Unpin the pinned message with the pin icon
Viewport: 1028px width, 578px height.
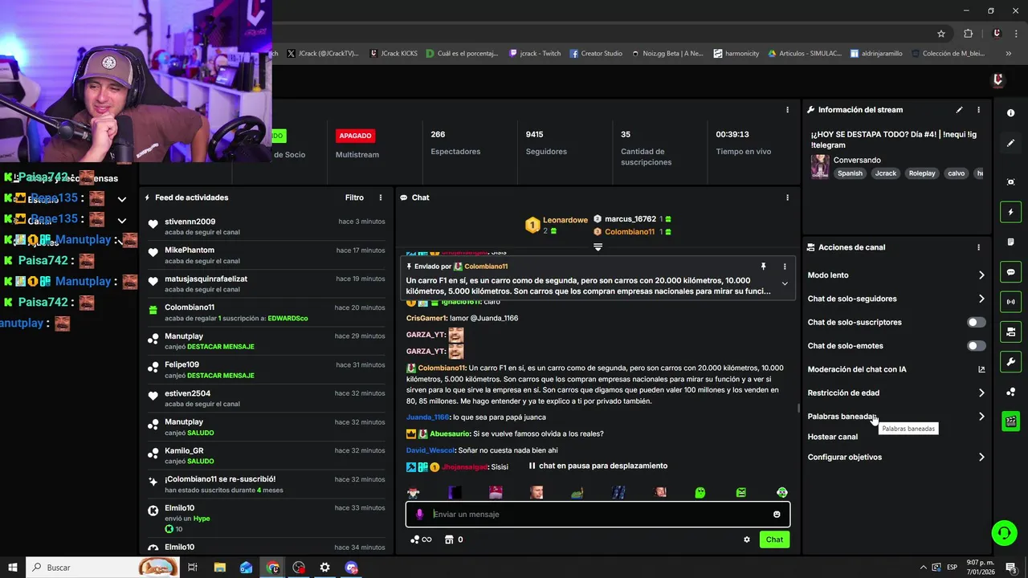(763, 267)
